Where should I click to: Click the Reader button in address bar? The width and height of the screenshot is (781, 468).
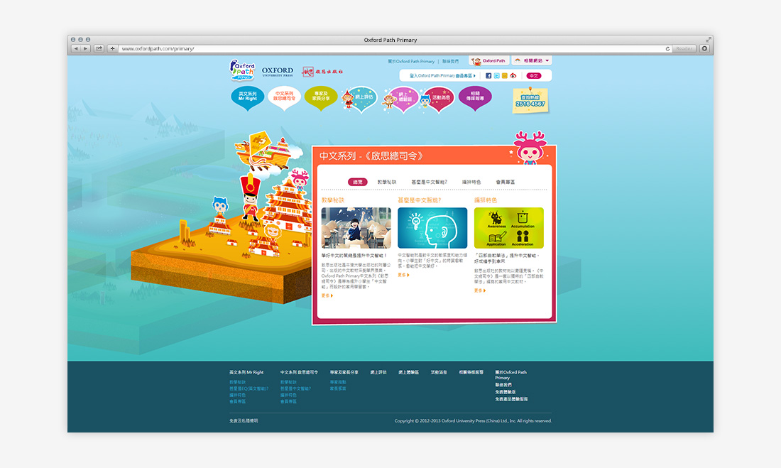pyautogui.click(x=684, y=48)
